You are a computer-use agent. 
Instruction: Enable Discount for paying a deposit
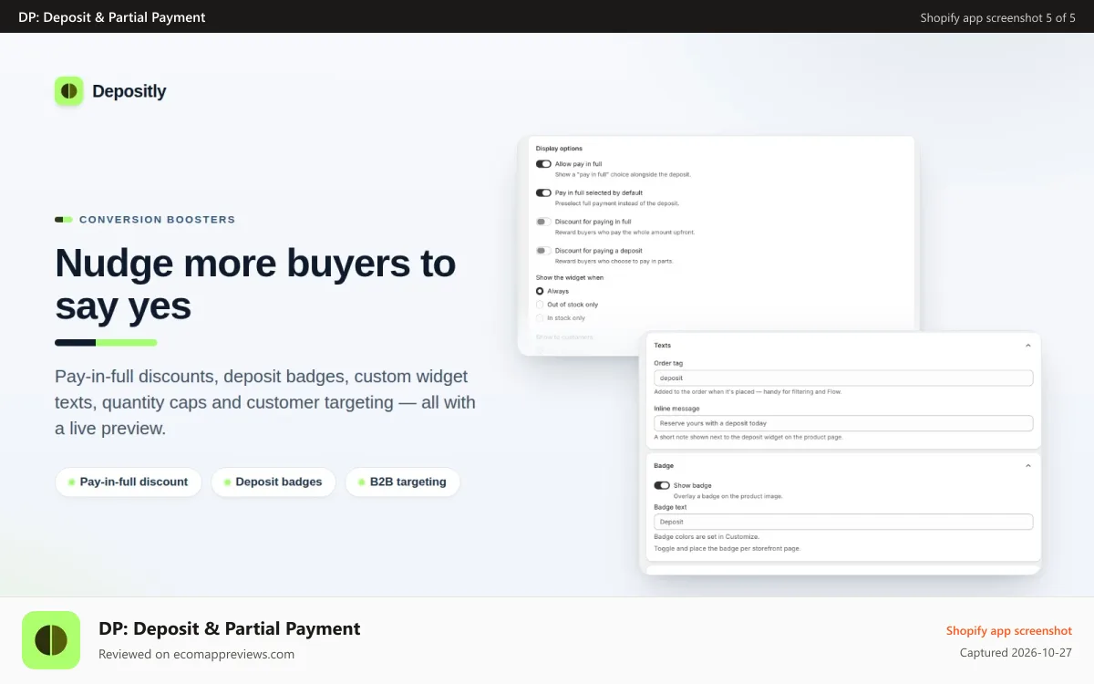pyautogui.click(x=543, y=251)
